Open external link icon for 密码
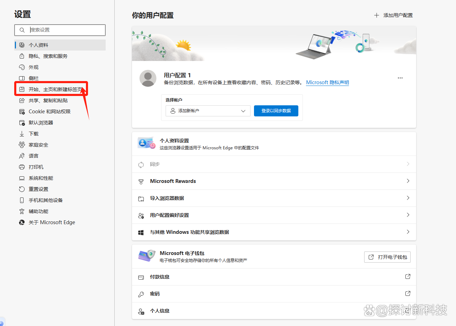The height and width of the screenshot is (326, 456). point(408,293)
